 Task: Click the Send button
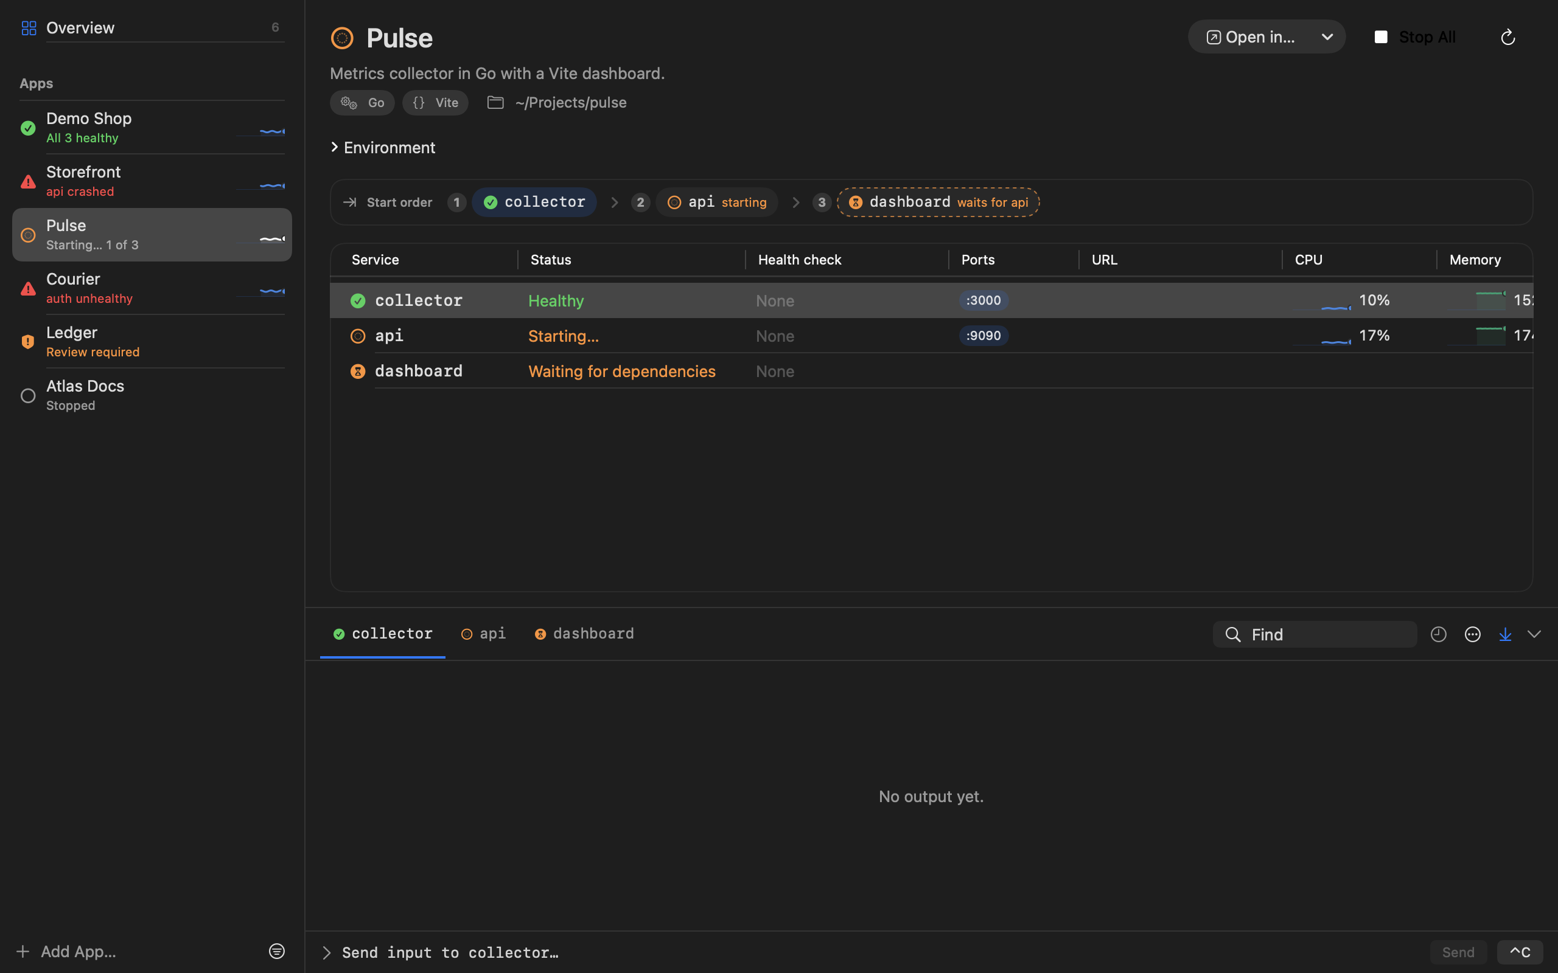(x=1458, y=952)
